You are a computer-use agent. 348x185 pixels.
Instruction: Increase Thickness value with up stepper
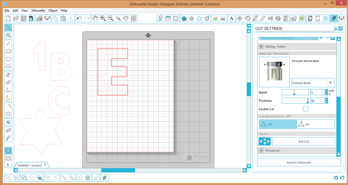coord(327,99)
